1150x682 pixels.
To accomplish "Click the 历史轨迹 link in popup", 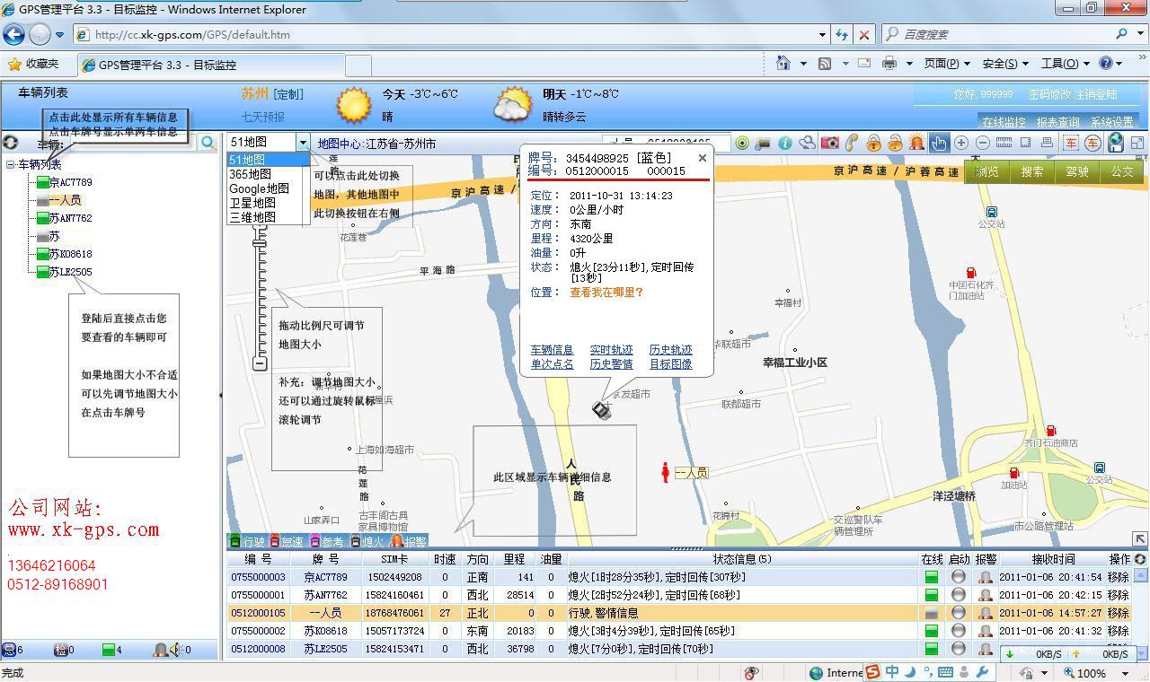I will tap(670, 350).
